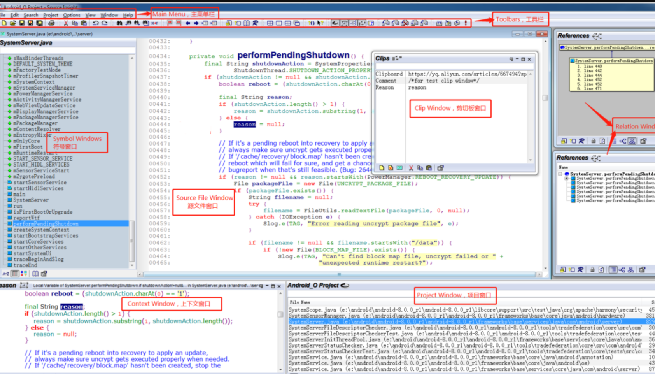
Task: Open the Search menu
Action: tap(31, 15)
